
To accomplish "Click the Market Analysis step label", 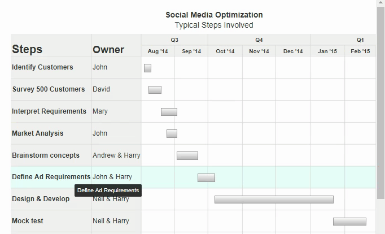I will pos(38,133).
